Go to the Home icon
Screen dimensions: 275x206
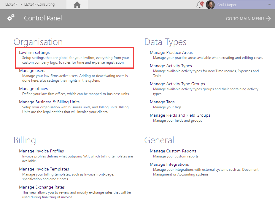point(77,5)
